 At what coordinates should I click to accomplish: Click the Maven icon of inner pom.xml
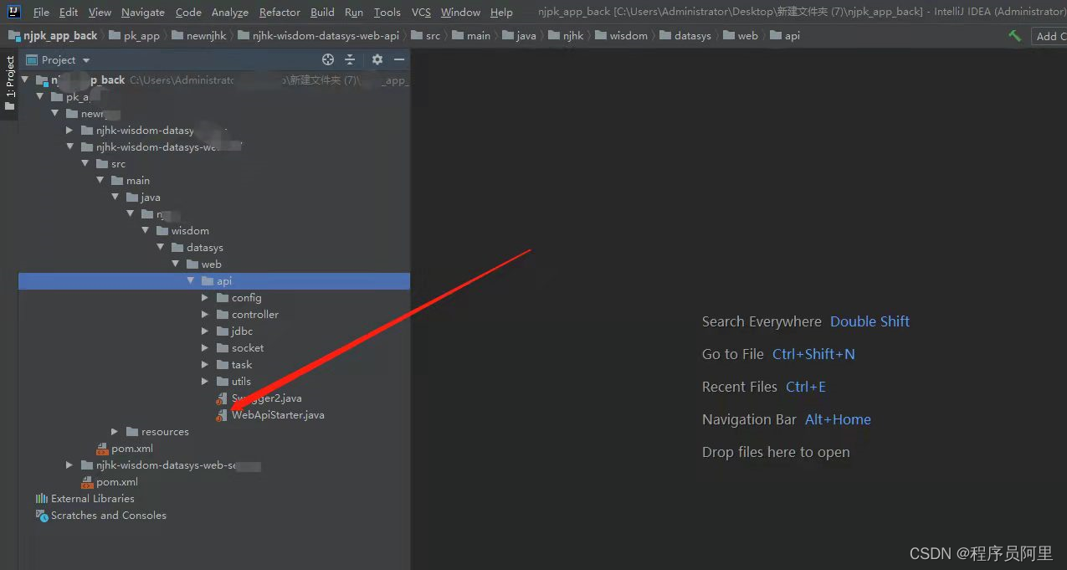pos(102,449)
